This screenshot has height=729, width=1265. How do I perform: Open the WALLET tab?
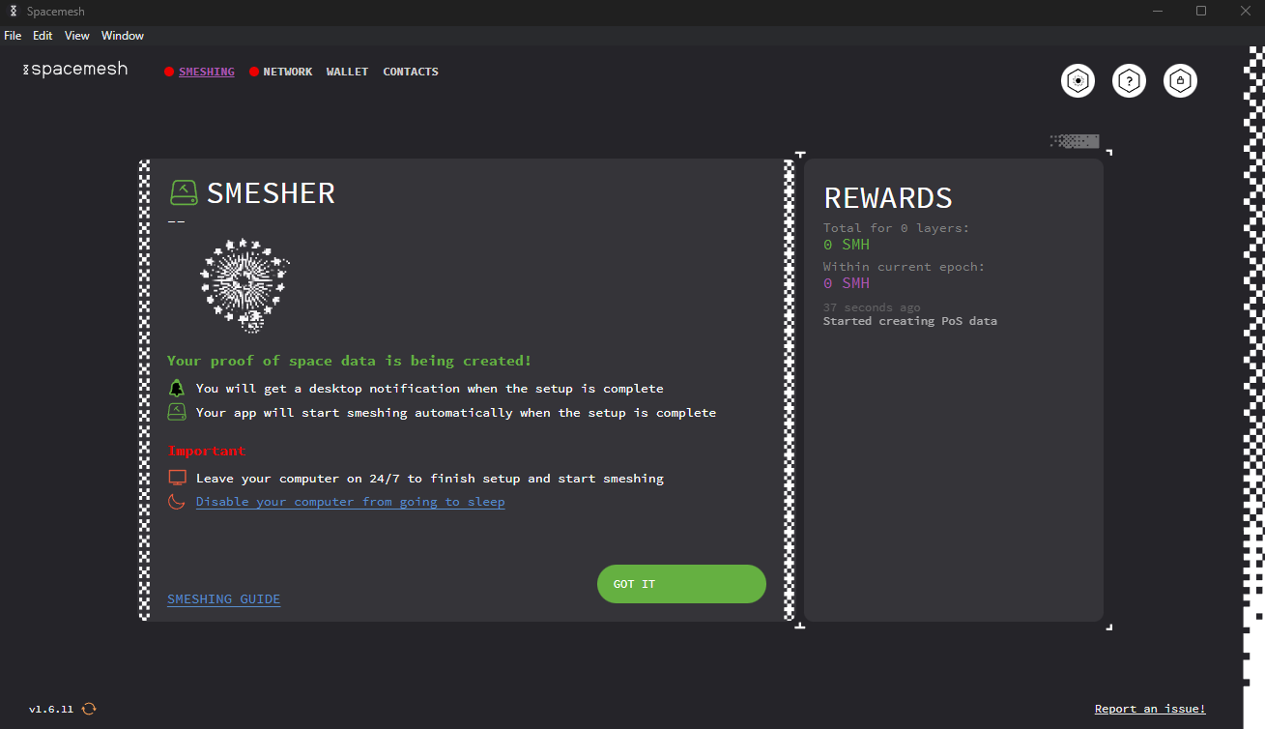click(347, 72)
